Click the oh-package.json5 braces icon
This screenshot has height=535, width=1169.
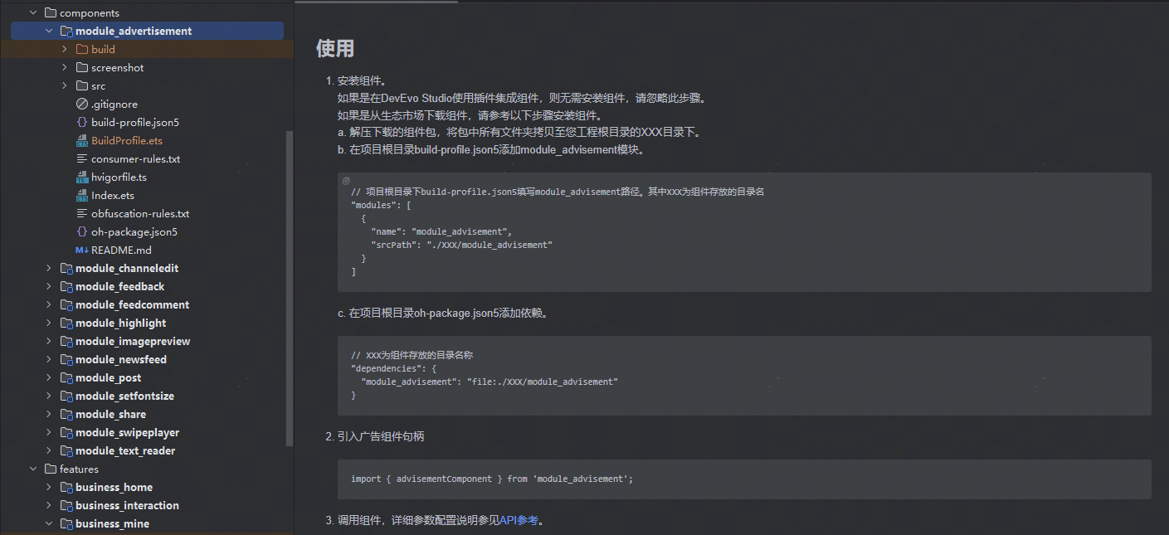(82, 231)
